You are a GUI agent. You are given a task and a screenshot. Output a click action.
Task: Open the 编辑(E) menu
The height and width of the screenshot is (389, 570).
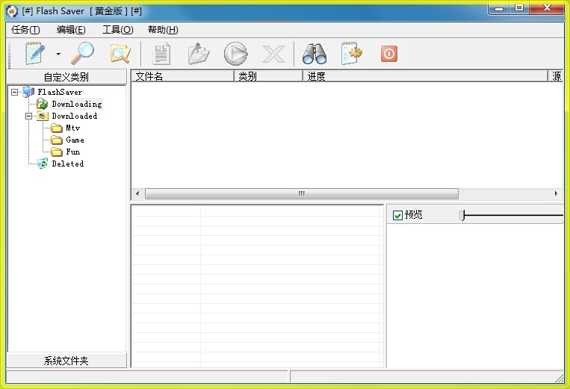click(x=71, y=30)
